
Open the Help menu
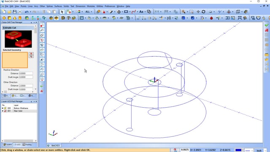point(128,6)
